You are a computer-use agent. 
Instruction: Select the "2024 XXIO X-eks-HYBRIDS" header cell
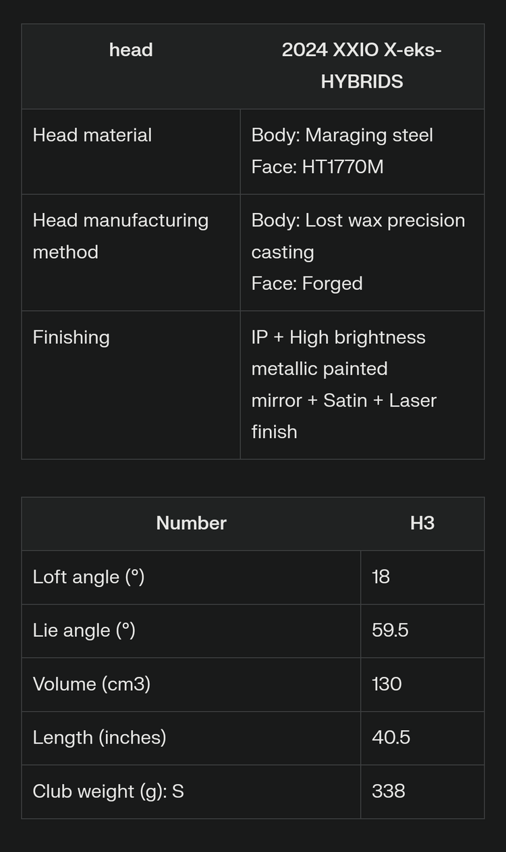coord(362,66)
